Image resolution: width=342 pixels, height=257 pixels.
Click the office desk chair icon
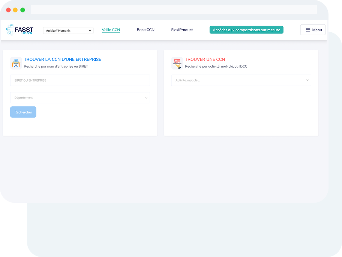16,63
